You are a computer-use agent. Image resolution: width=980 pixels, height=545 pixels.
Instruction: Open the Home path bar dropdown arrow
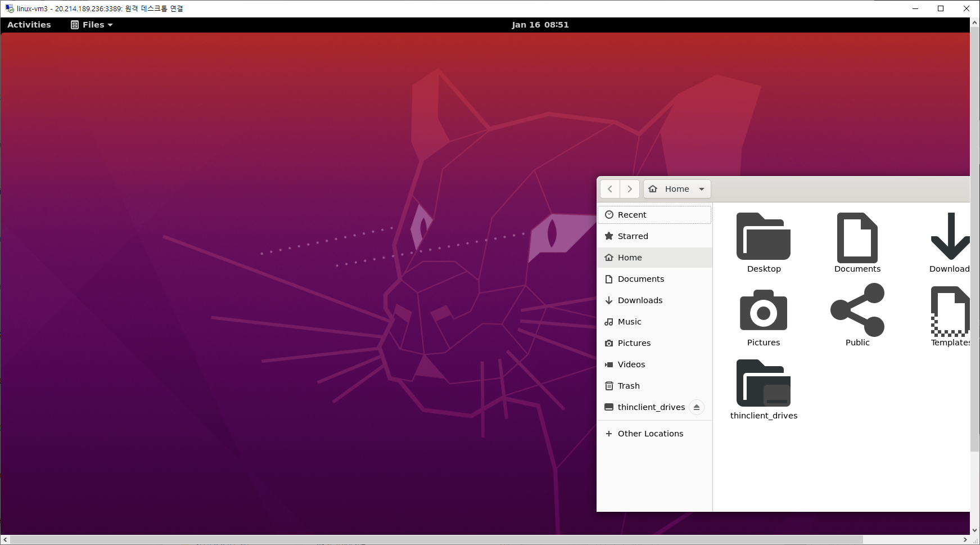(x=702, y=189)
